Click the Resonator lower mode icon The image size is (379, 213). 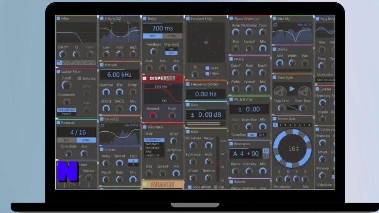pyautogui.click(x=266, y=156)
